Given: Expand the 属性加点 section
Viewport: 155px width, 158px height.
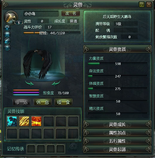Looking at the screenshot, I should 117,133.
